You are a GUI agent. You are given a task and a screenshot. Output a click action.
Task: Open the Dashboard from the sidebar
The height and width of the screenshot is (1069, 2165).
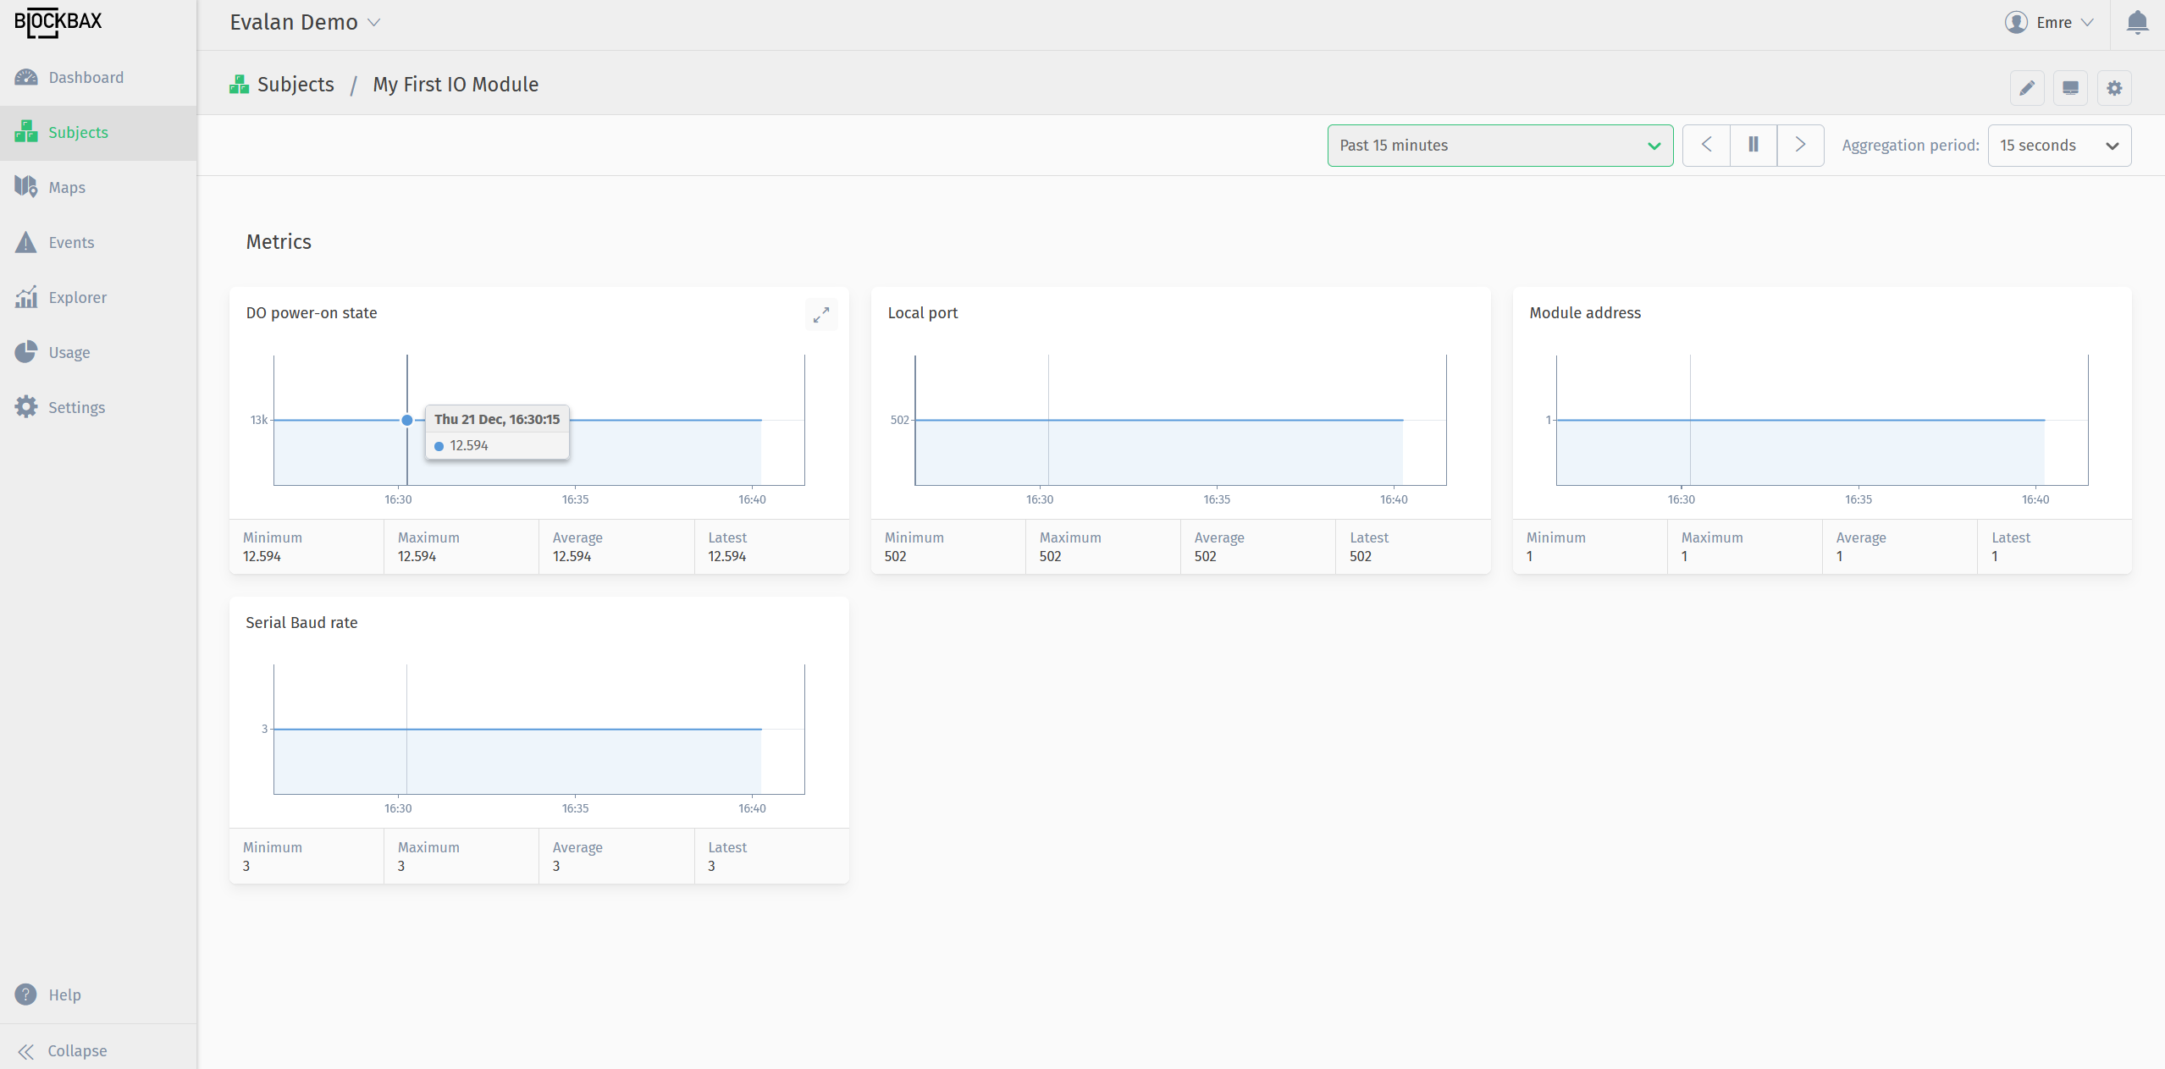click(x=86, y=77)
